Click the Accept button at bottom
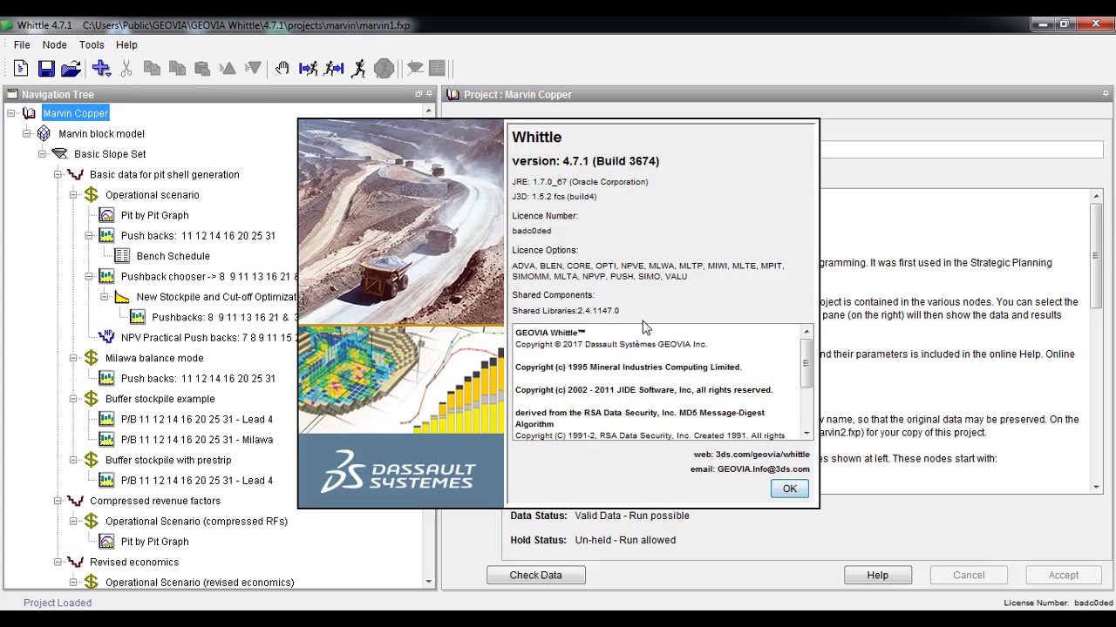Image resolution: width=1116 pixels, height=627 pixels. coord(1064,575)
